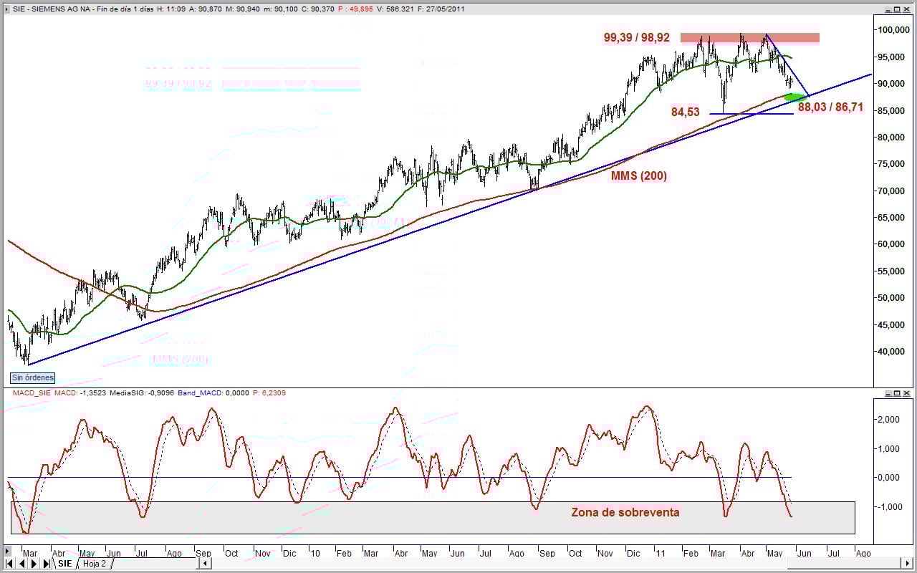Jump to the last sheet tab
The height and width of the screenshot is (573, 917).
(45, 564)
